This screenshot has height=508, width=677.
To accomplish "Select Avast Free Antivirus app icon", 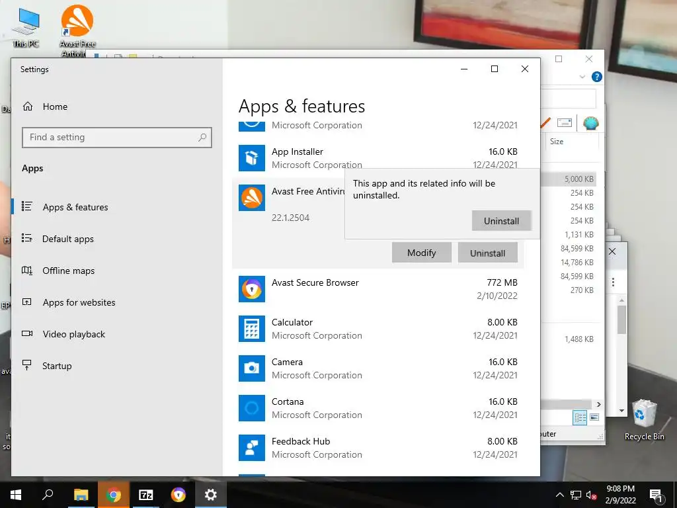I will [252, 198].
